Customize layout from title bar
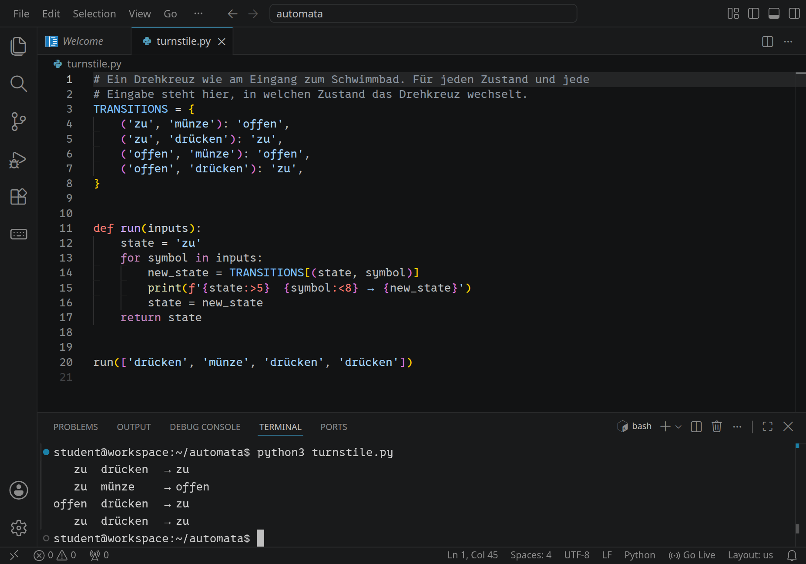 (x=733, y=13)
